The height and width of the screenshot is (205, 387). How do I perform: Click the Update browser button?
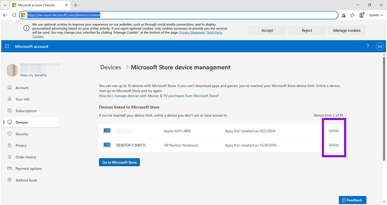[376, 15]
